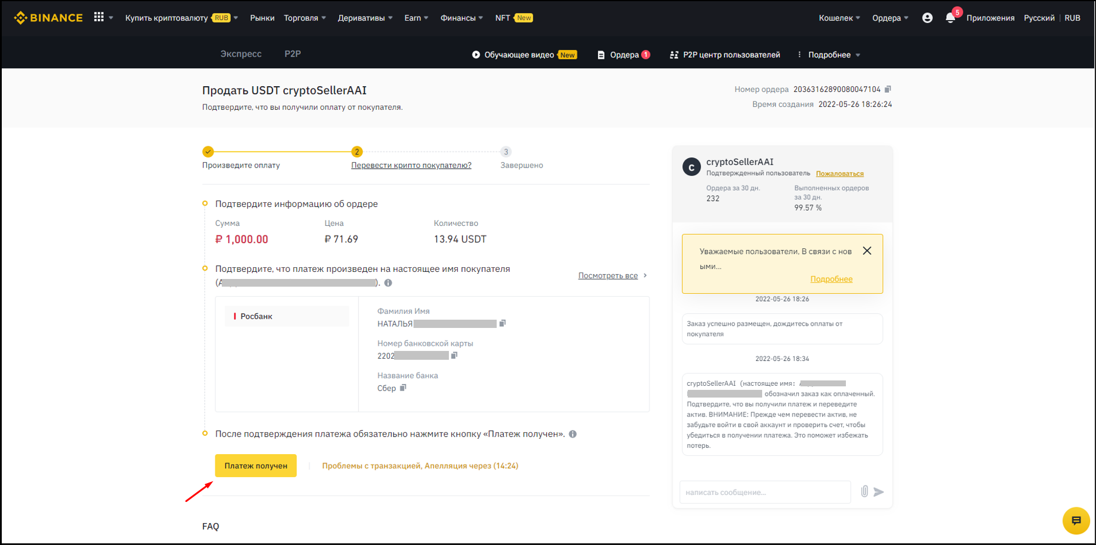This screenshot has width=1096, height=545.
Task: Click the cryptoSellerAAI username in chat header
Action: (x=740, y=162)
